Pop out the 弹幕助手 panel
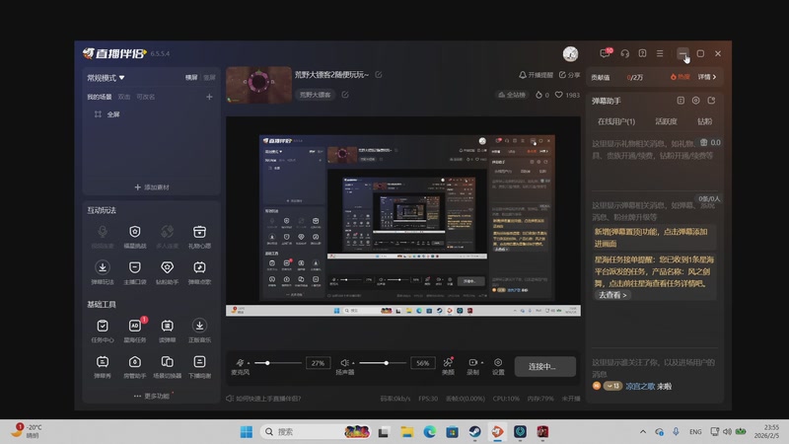This screenshot has width=789, height=444. pos(711,101)
